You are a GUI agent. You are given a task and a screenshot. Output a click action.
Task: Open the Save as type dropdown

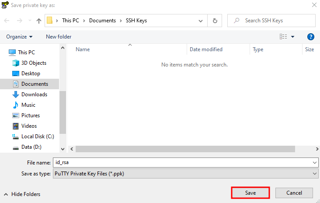tap(185, 174)
